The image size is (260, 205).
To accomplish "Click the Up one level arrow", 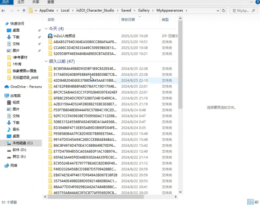I will (24, 11).
